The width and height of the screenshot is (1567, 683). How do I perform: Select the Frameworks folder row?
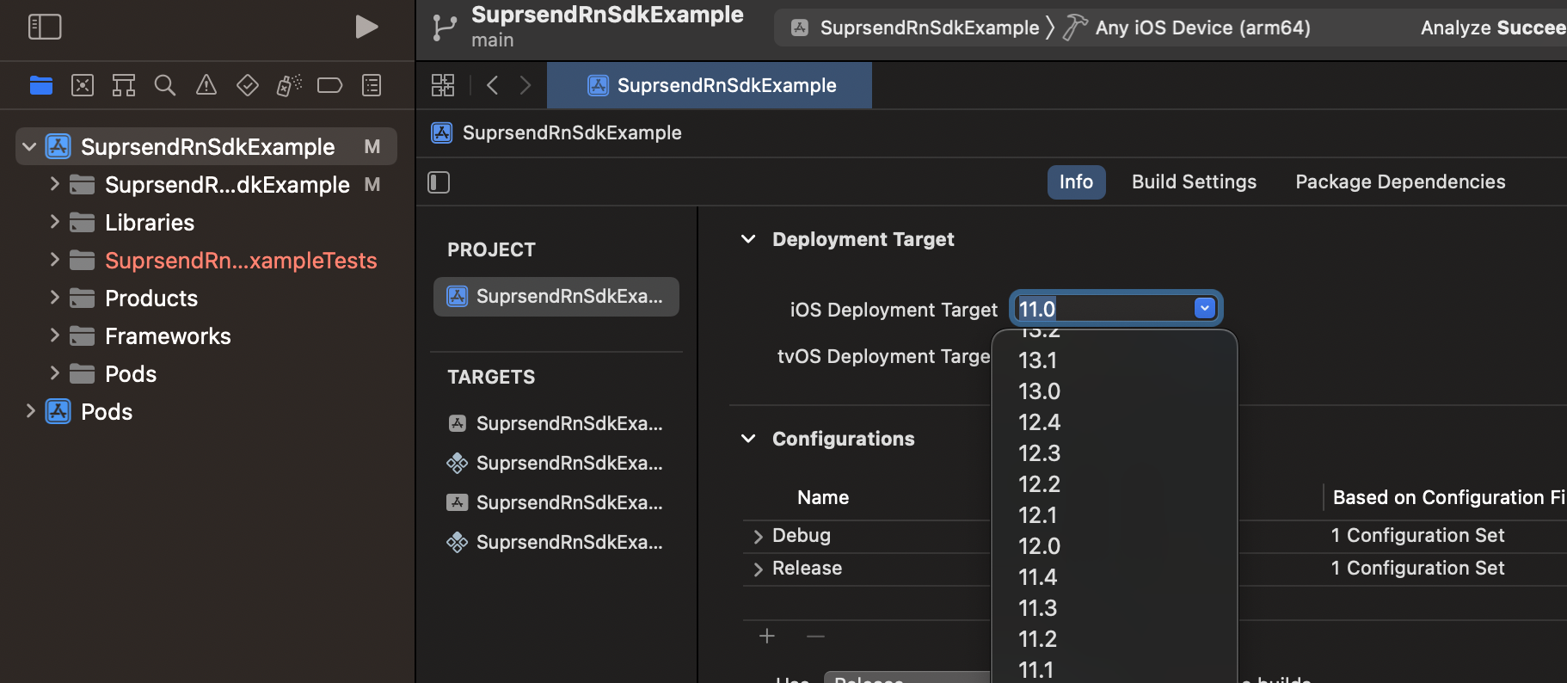(x=206, y=335)
